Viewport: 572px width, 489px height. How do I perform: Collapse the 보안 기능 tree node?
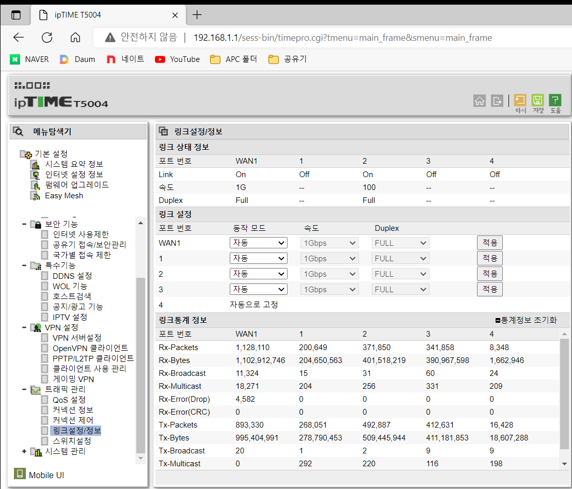(24, 224)
